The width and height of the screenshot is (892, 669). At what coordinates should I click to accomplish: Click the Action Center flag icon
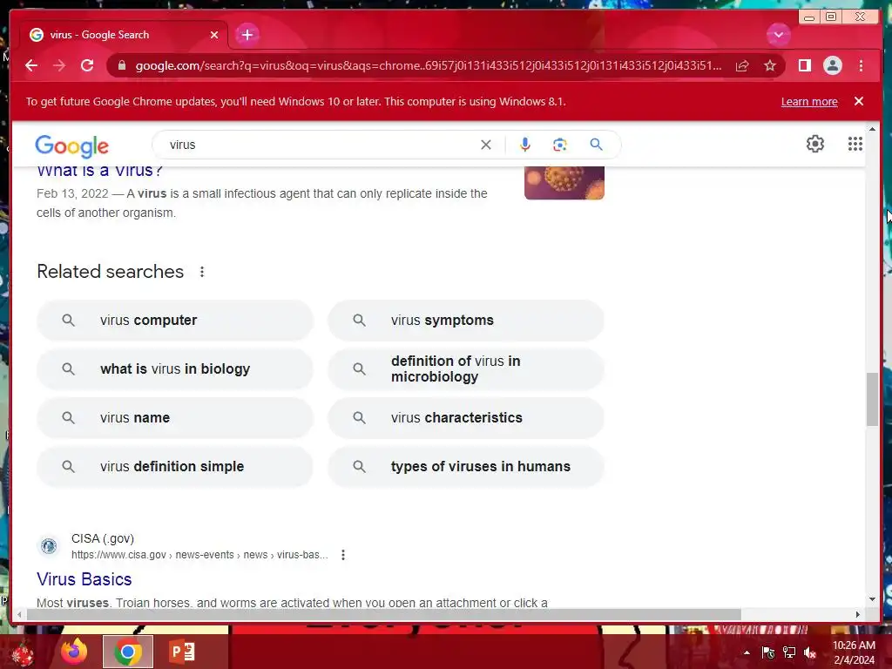pyautogui.click(x=768, y=652)
